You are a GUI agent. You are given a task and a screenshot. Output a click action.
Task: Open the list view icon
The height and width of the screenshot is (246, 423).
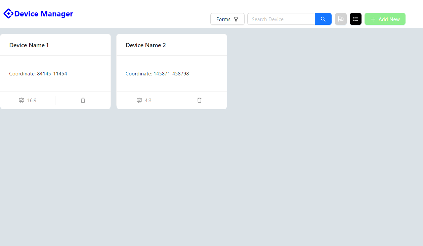[x=355, y=19]
